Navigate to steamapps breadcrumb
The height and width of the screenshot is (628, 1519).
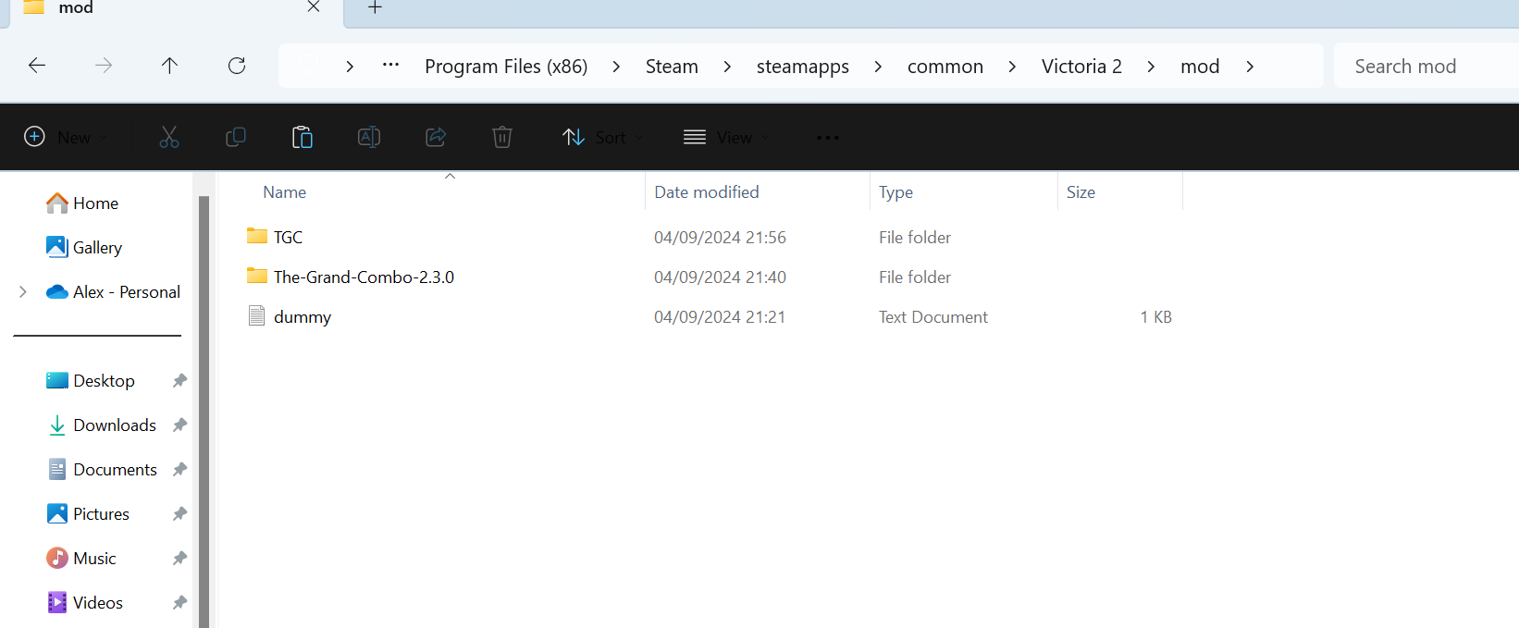point(803,67)
